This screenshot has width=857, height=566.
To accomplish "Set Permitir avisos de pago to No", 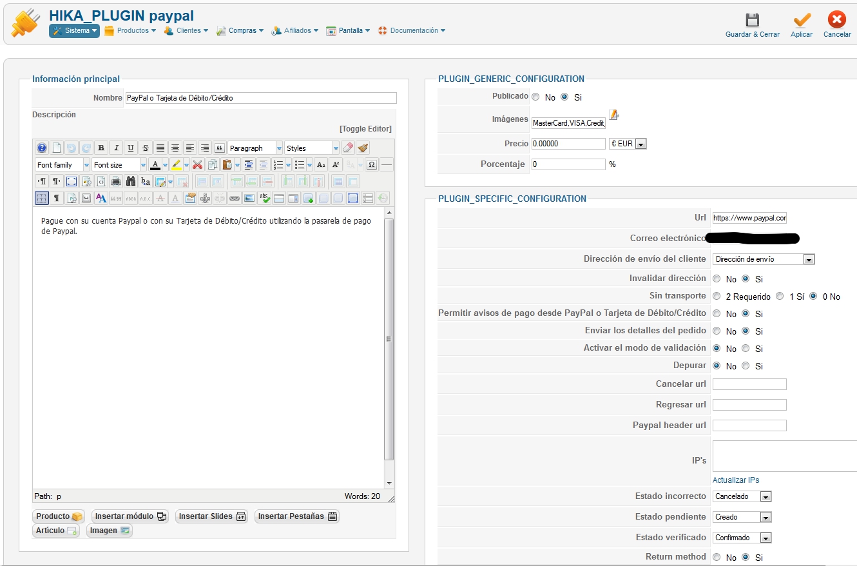I will (717, 314).
